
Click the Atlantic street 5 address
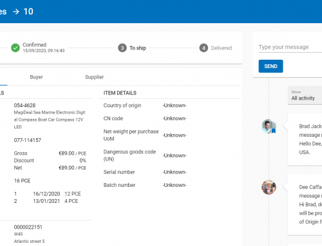[29, 242]
